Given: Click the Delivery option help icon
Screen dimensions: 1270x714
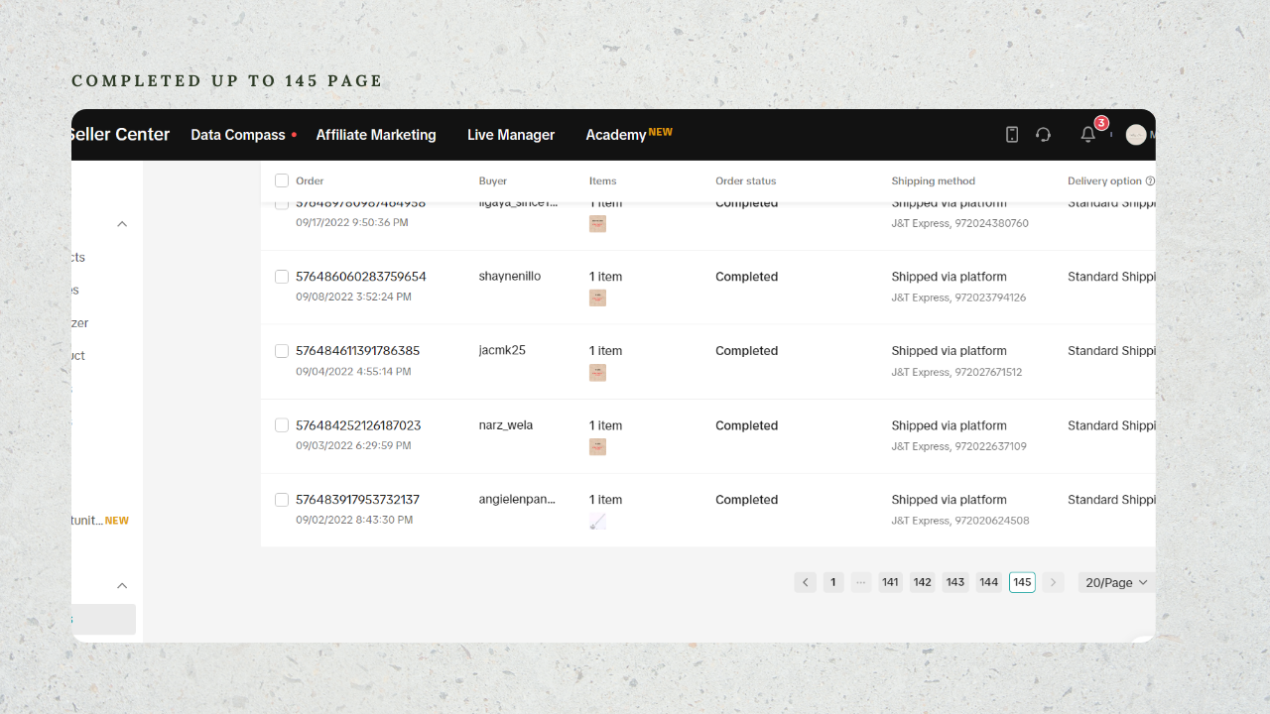Looking at the screenshot, I should (1150, 181).
